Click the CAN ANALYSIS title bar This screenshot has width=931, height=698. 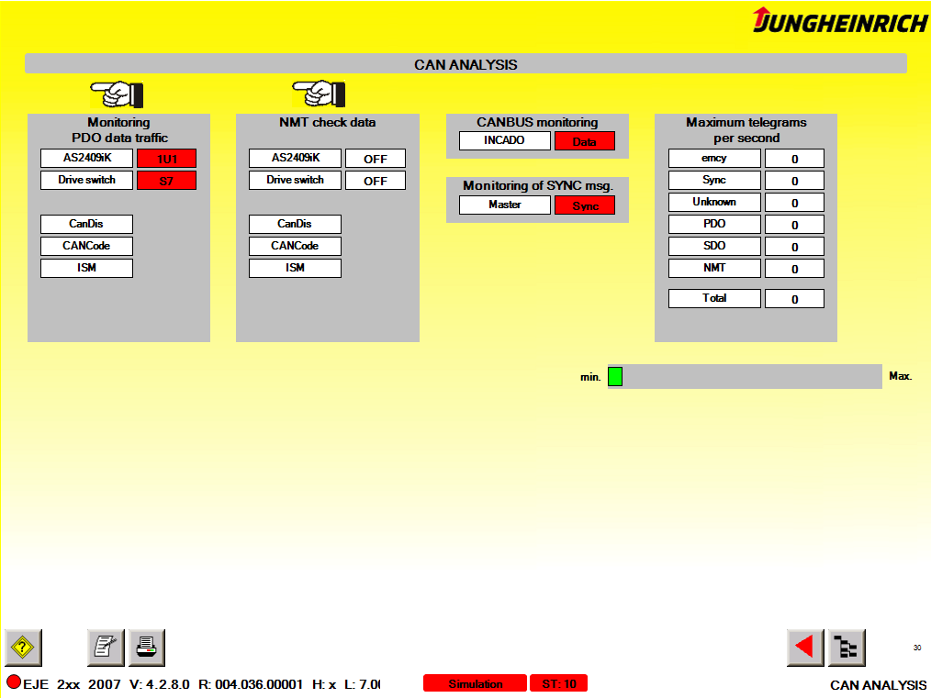tap(465, 64)
